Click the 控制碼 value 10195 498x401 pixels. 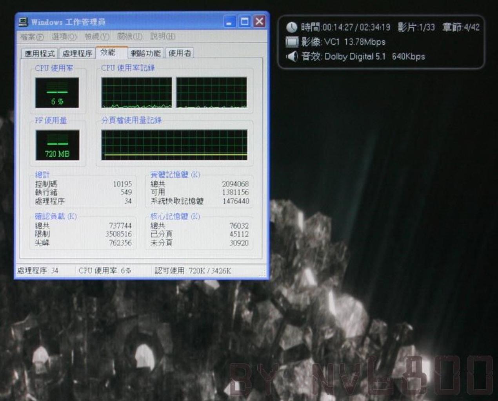122,184
